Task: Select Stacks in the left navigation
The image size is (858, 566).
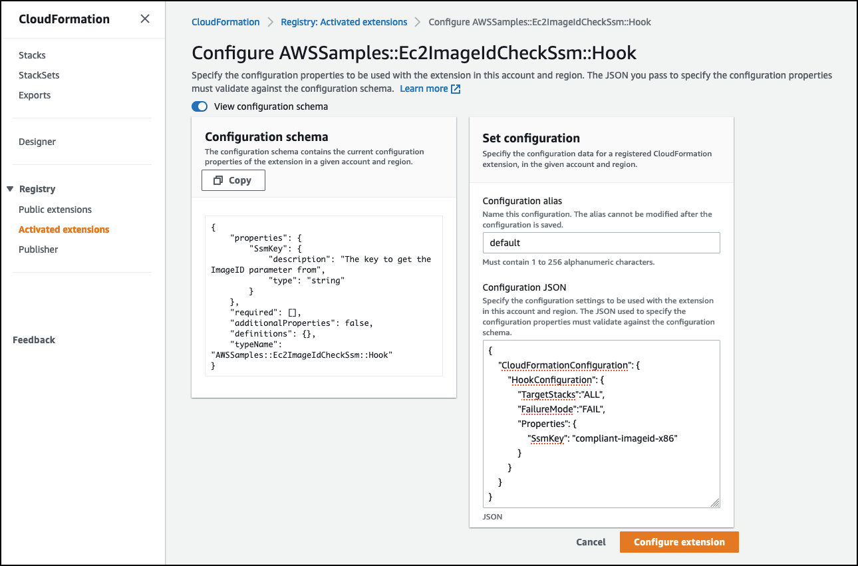Action: [x=32, y=55]
